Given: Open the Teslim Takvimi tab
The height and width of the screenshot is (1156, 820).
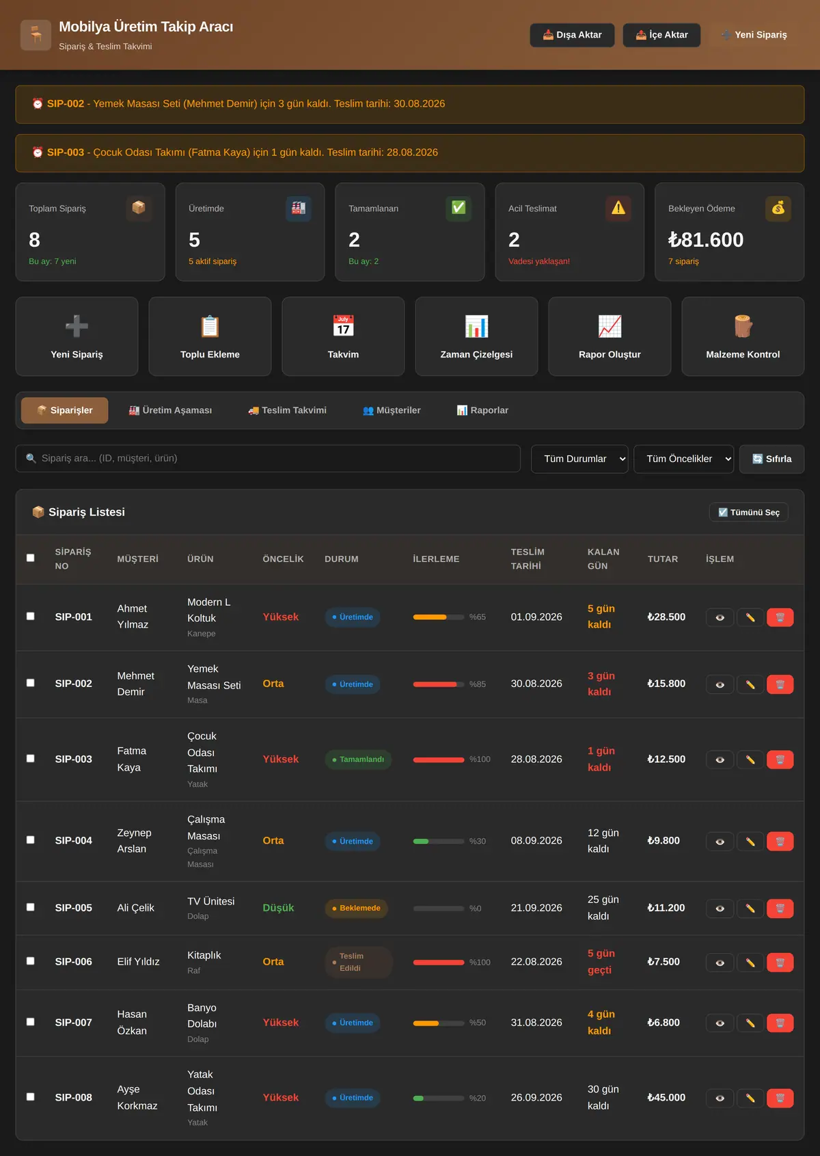Looking at the screenshot, I should 287,410.
